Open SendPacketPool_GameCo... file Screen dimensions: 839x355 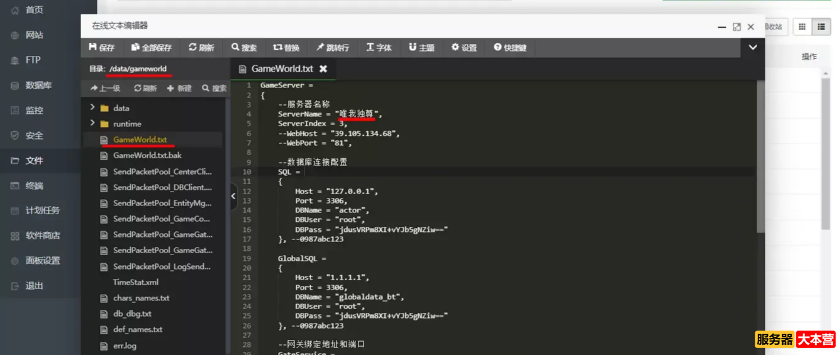[162, 219]
